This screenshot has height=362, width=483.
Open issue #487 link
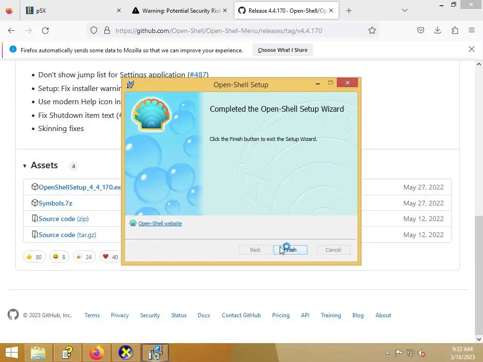click(198, 75)
